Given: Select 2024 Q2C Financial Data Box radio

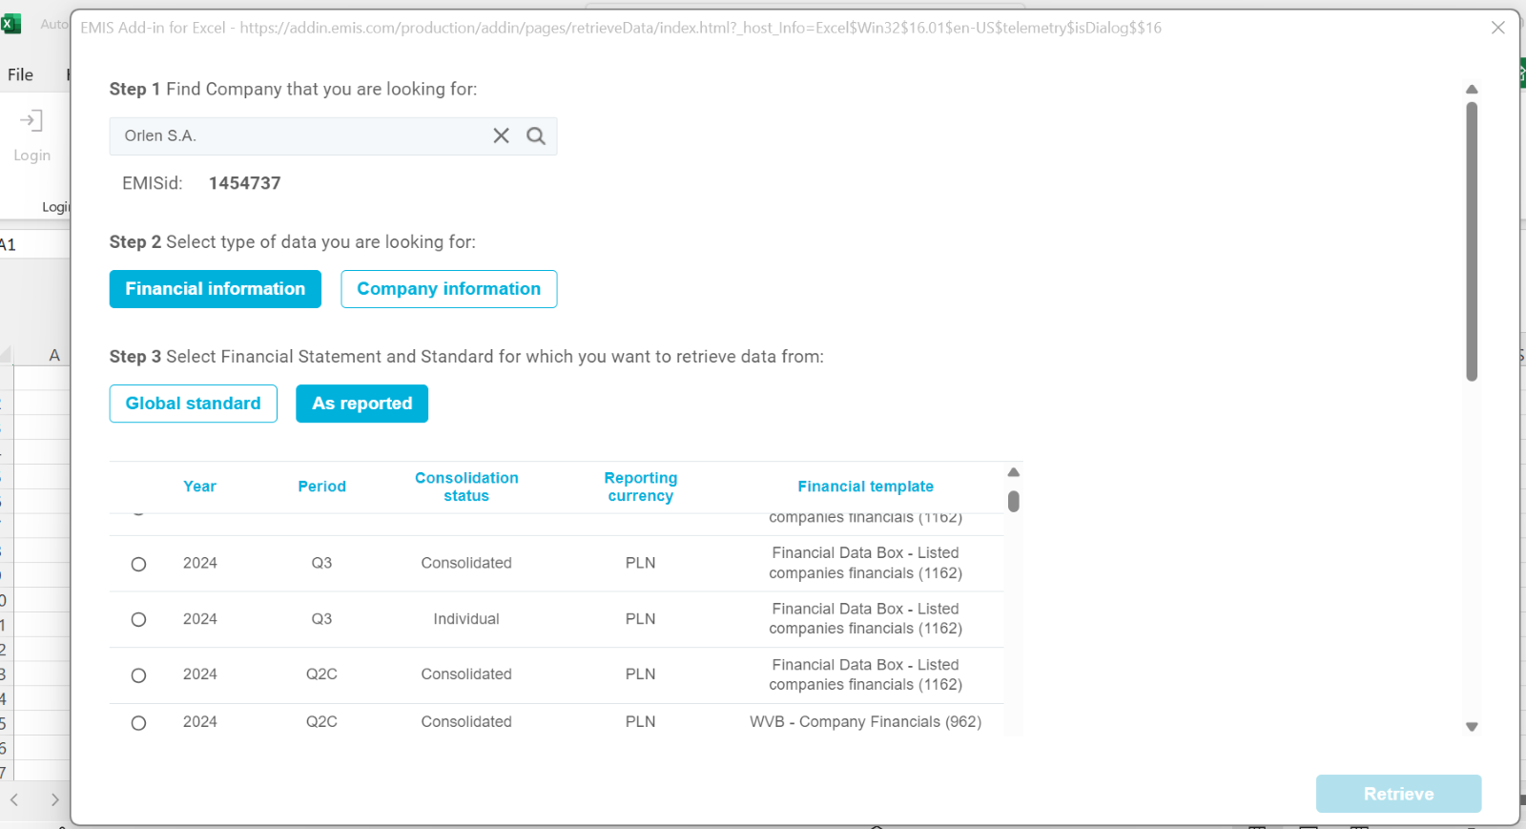Looking at the screenshot, I should (138, 675).
